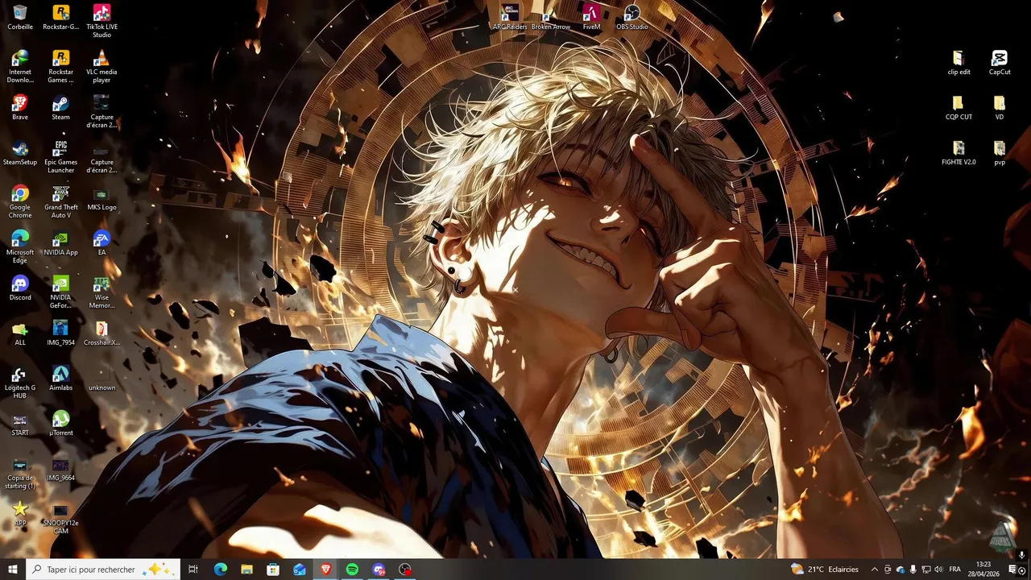
Task: Expand the hidden system tray icons chevron
Action: [875, 570]
